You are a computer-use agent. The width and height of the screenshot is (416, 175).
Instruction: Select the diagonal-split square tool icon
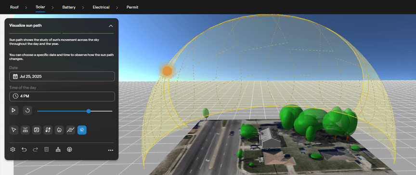click(x=37, y=130)
